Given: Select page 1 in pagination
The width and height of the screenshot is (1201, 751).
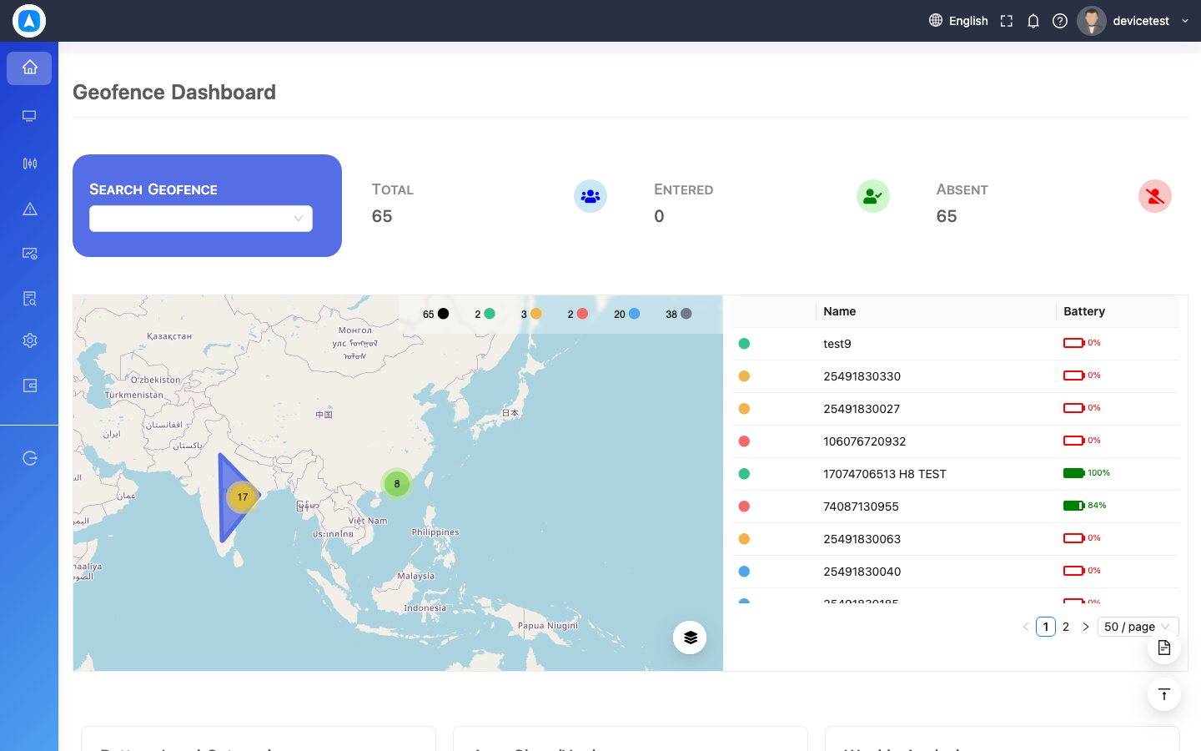Looking at the screenshot, I should 1046,627.
